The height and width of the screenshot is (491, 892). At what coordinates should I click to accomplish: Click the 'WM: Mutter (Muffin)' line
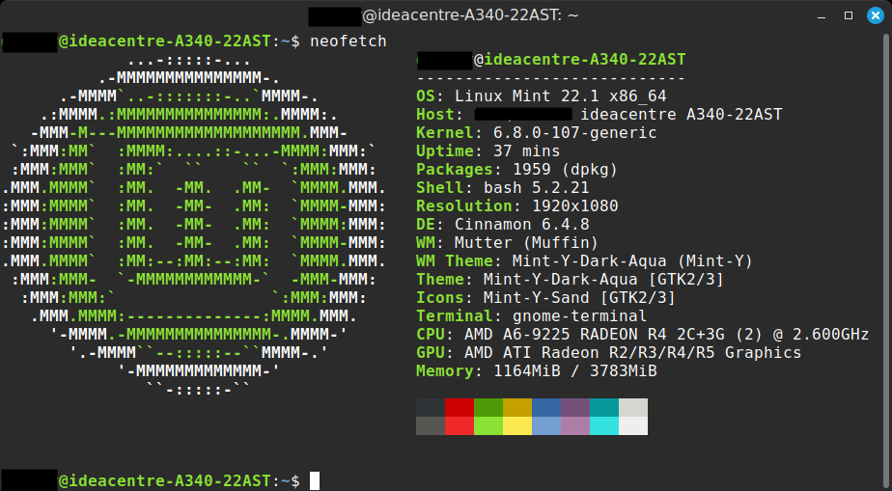pos(507,243)
